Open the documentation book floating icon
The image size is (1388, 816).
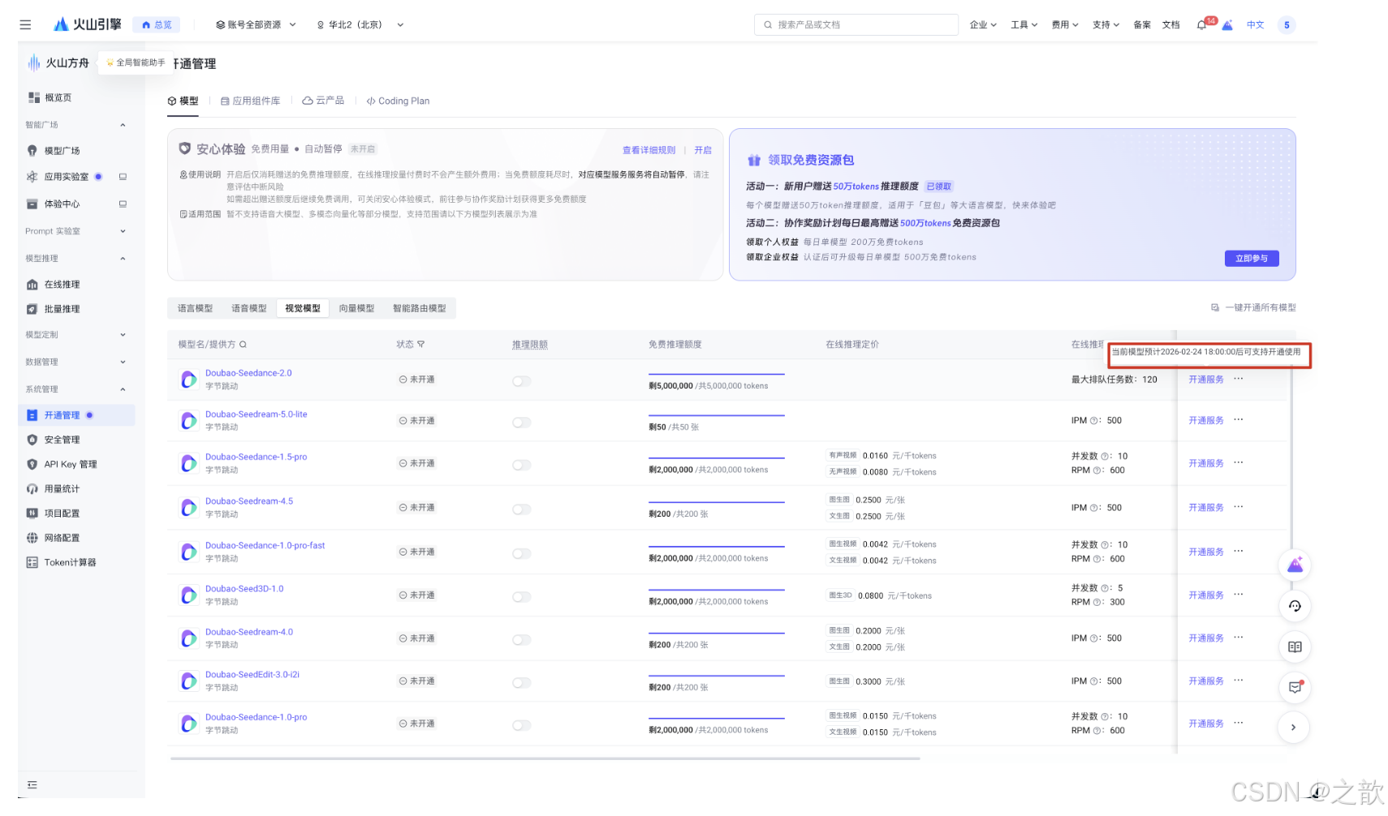[x=1295, y=647]
